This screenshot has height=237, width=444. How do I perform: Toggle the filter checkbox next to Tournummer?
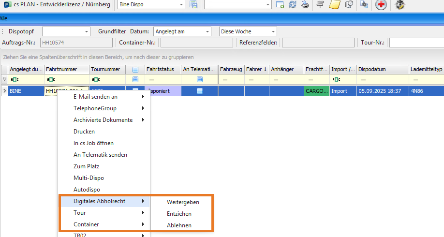coord(135,79)
